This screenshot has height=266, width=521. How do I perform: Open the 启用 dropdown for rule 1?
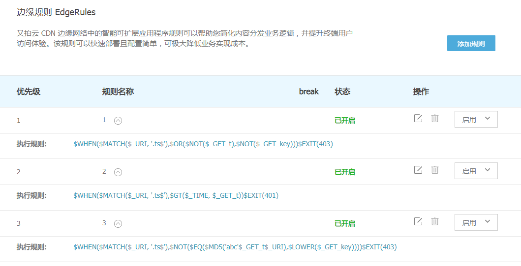point(476,119)
